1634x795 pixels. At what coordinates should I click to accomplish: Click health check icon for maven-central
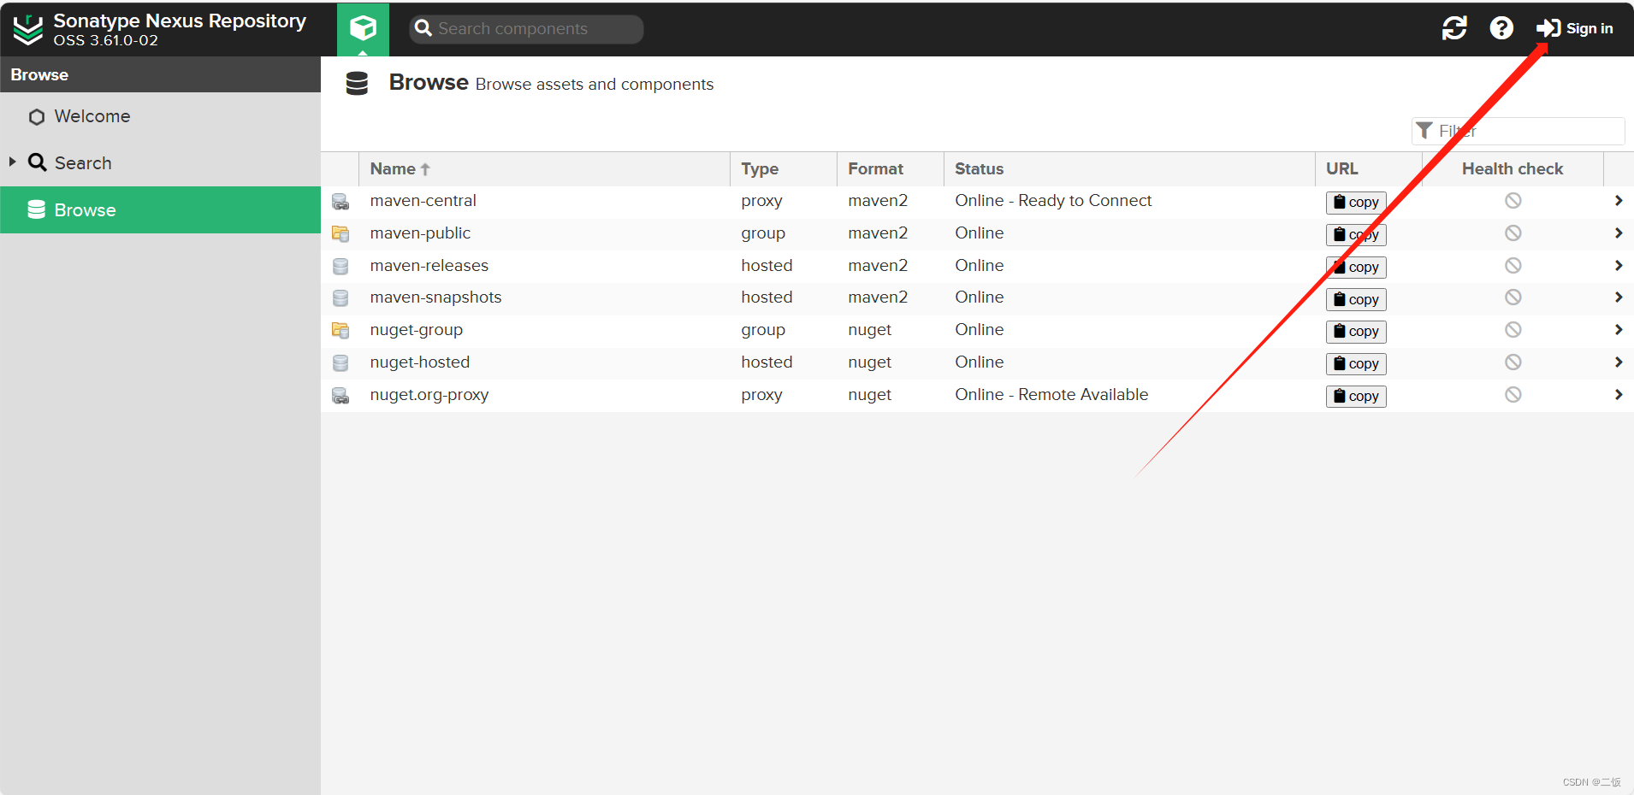click(1513, 200)
